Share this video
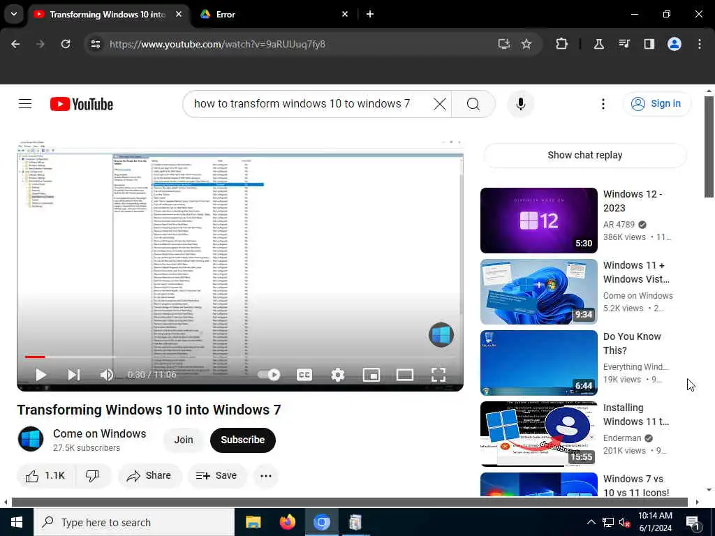This screenshot has height=536, width=715. [149, 476]
